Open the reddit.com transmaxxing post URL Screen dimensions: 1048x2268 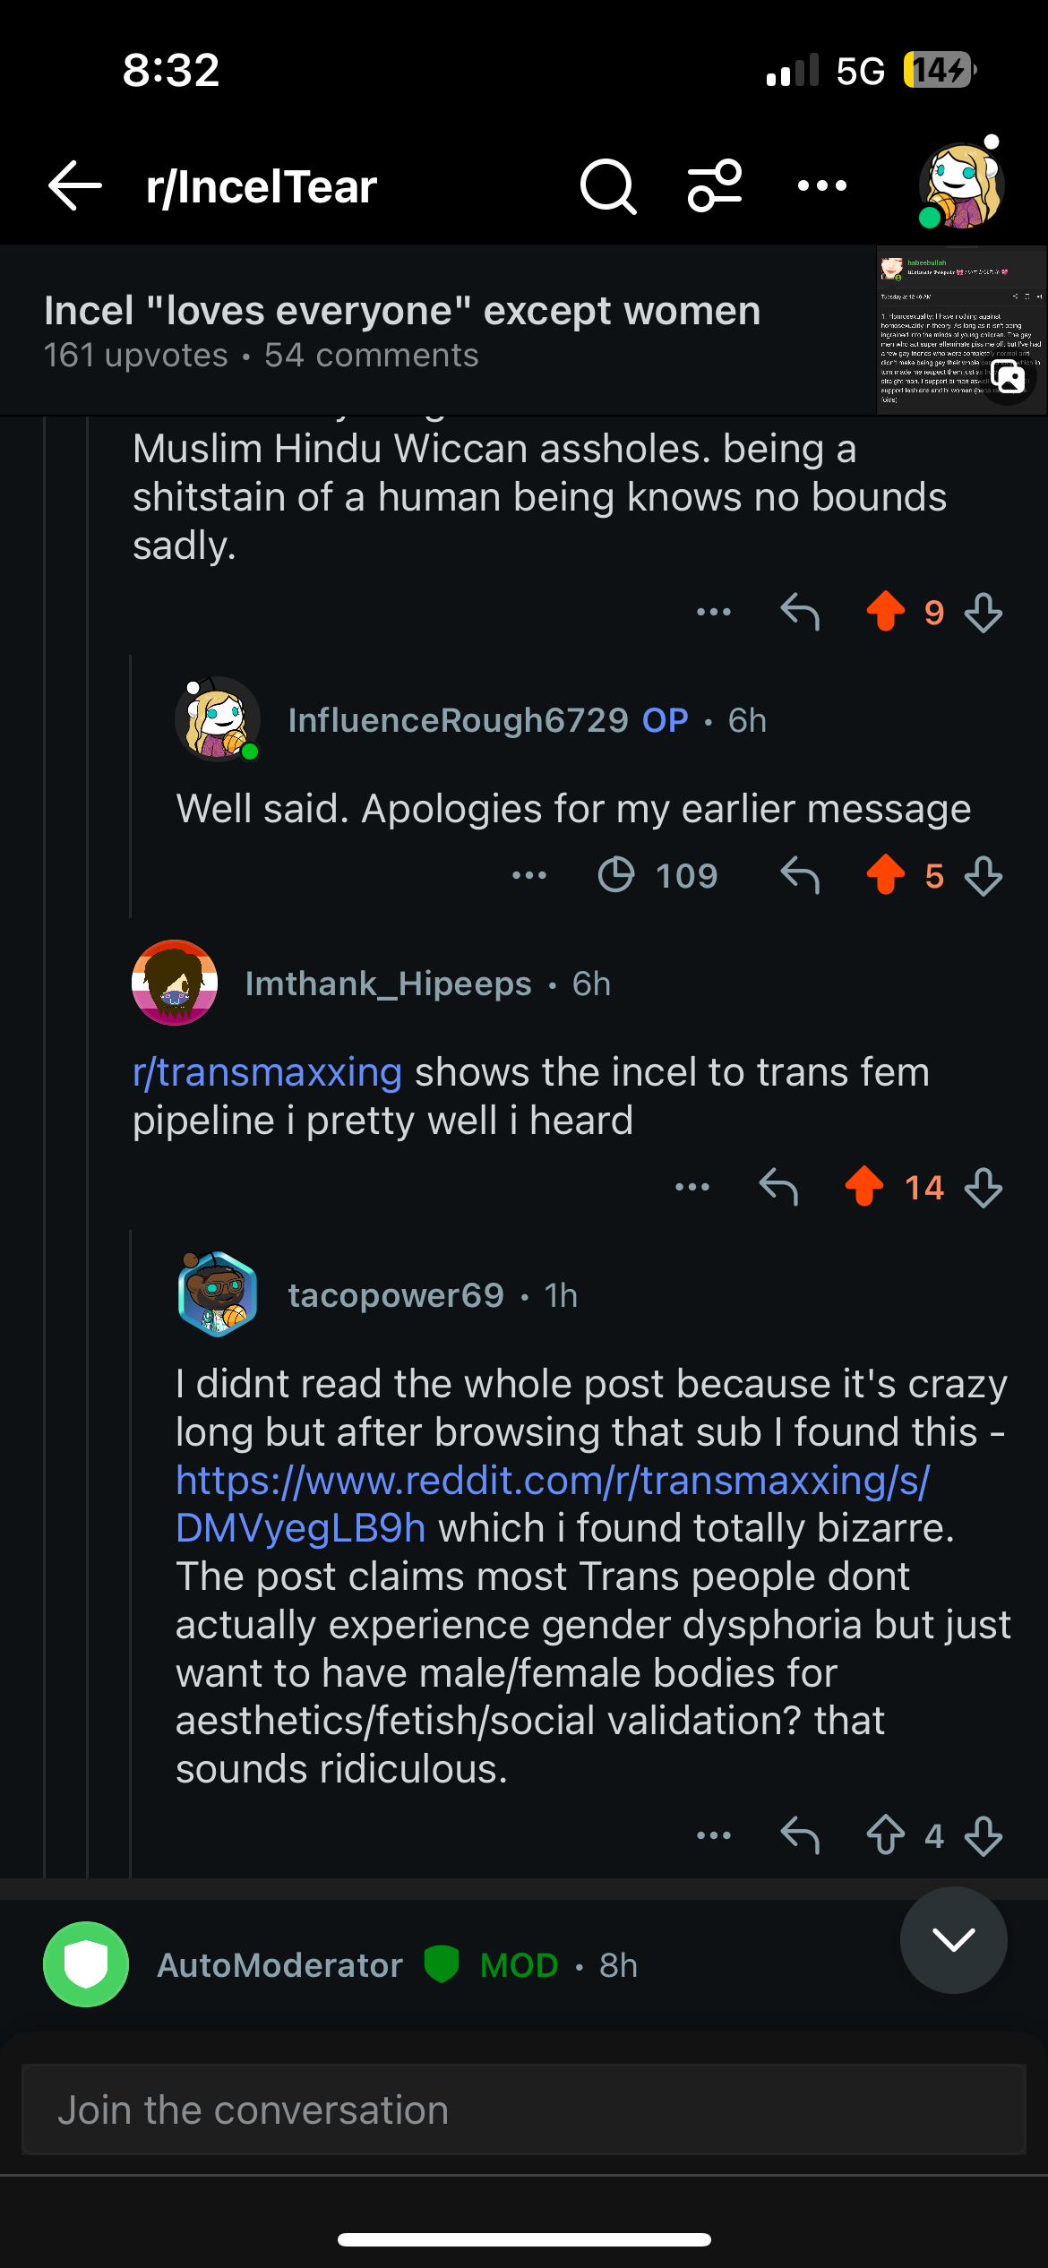pos(552,1481)
